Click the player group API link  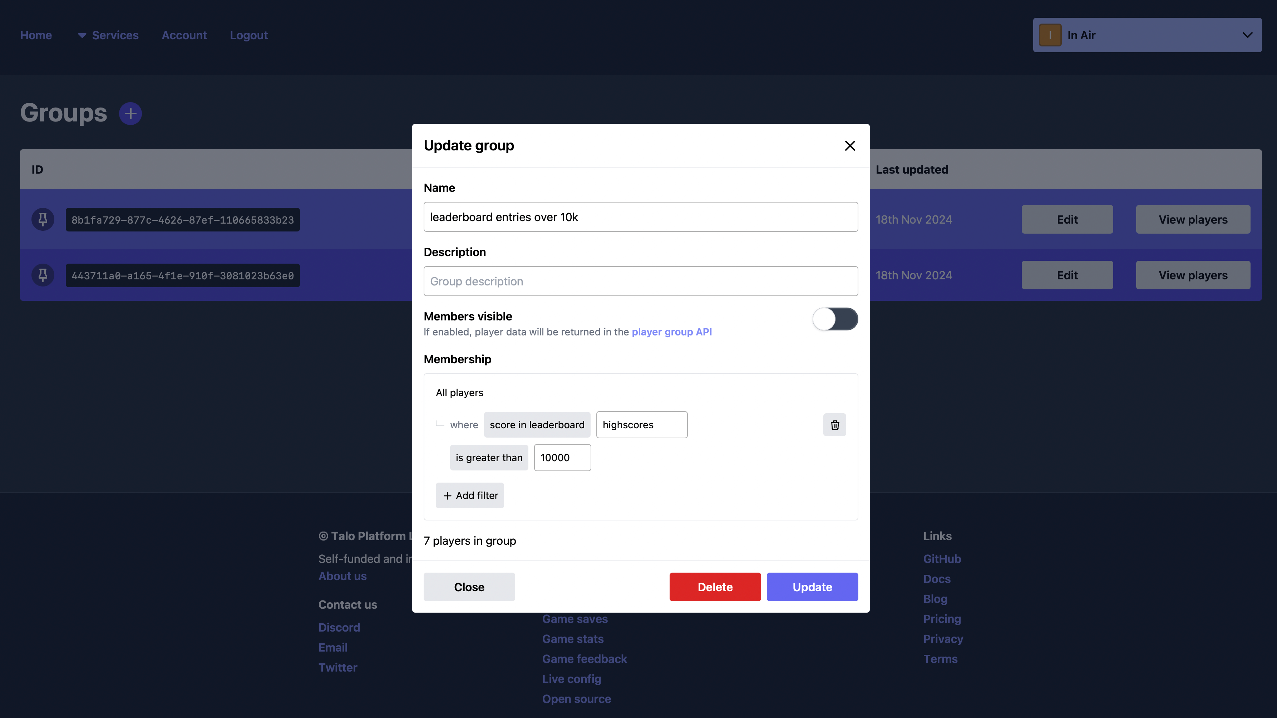(672, 331)
